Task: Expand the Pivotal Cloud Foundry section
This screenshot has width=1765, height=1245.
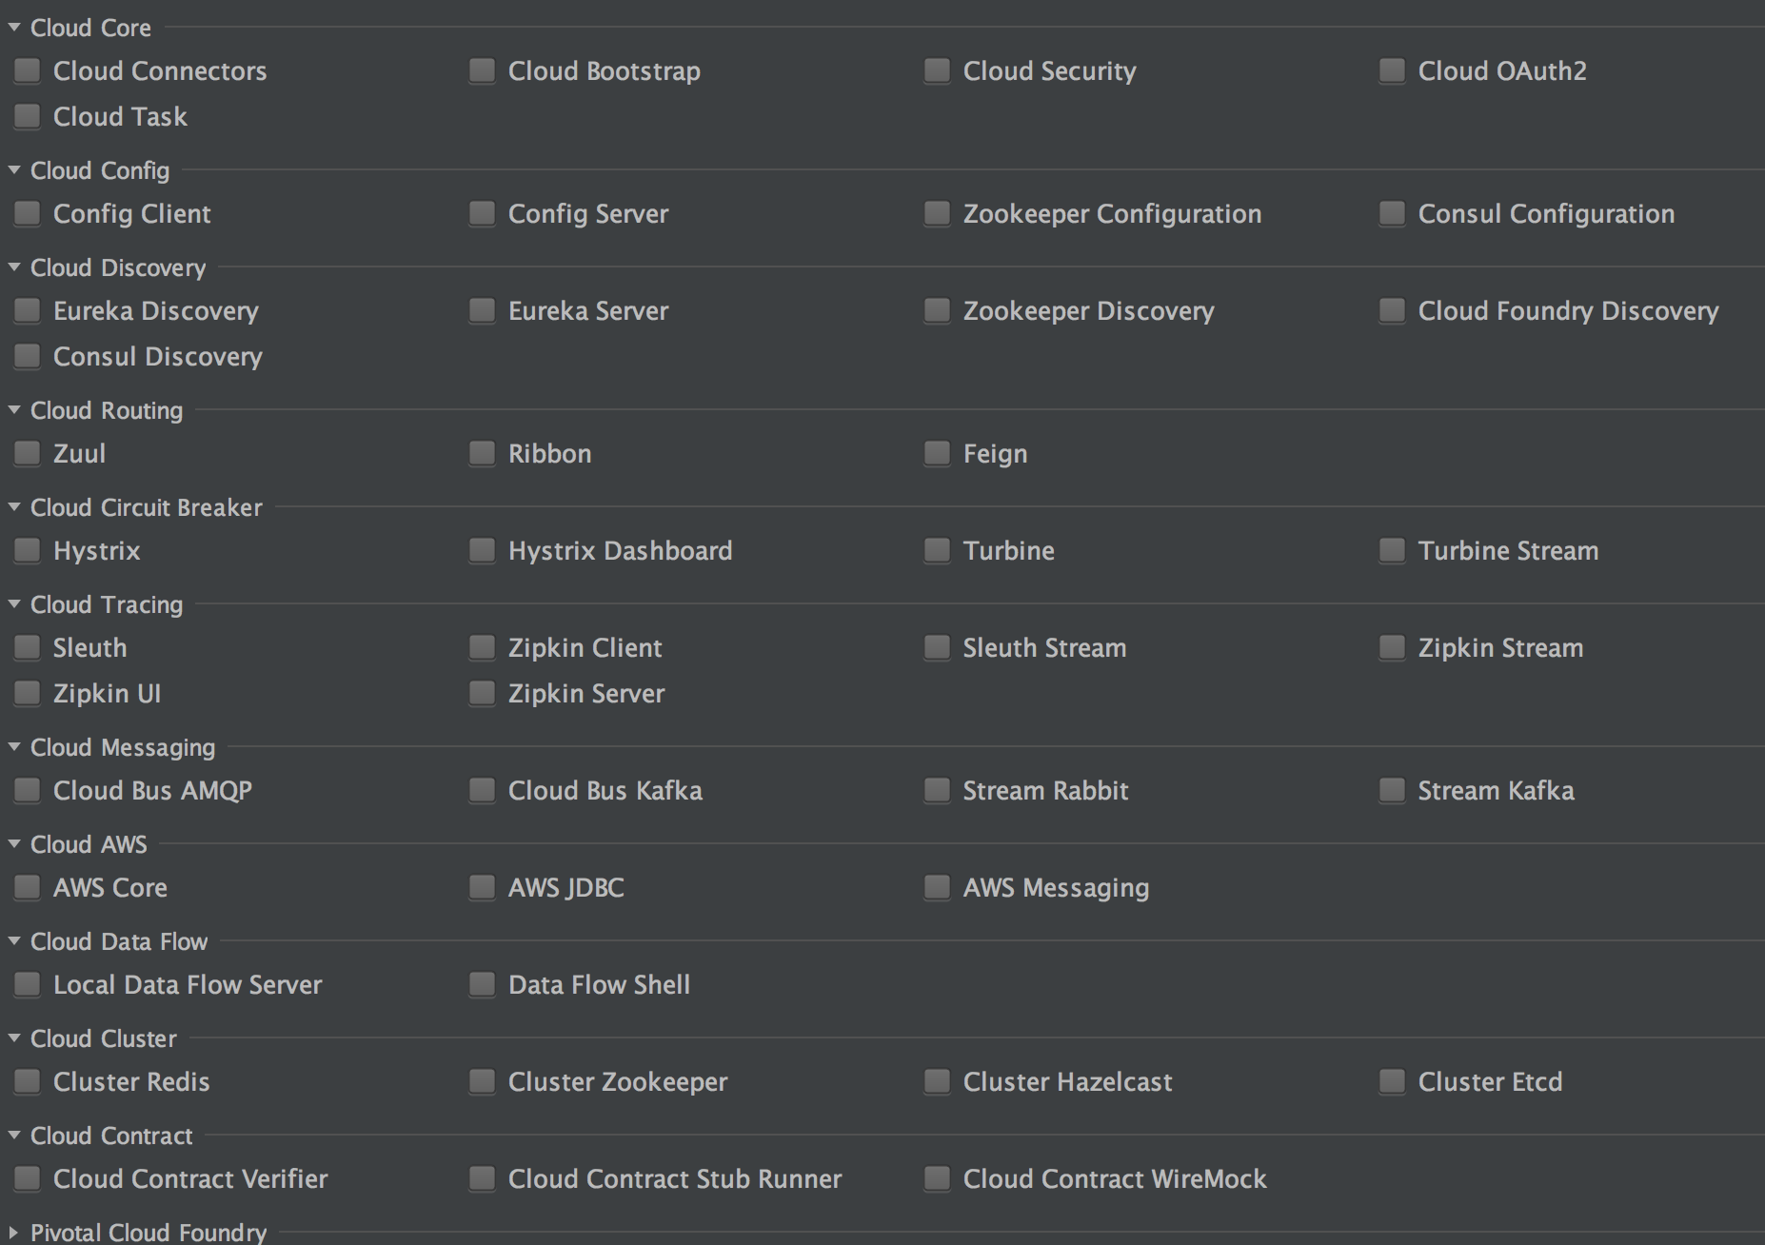Action: (14, 1233)
